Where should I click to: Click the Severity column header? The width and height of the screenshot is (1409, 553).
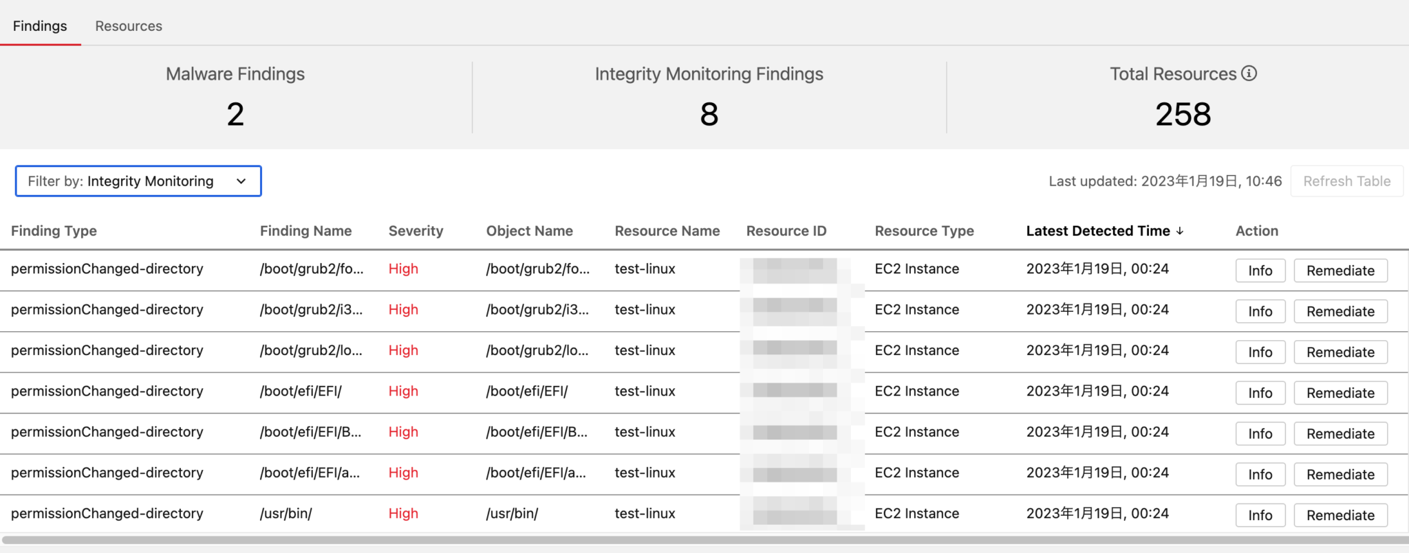coord(416,231)
